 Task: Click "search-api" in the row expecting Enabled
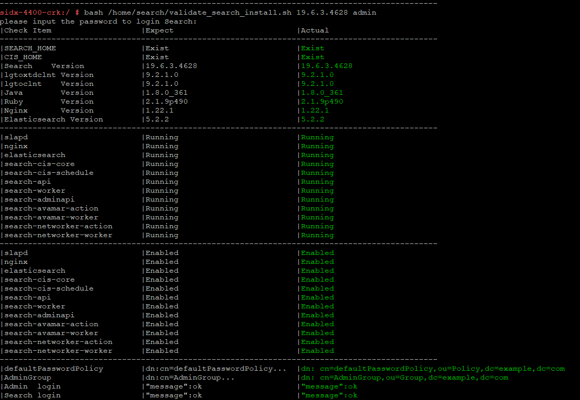28,297
